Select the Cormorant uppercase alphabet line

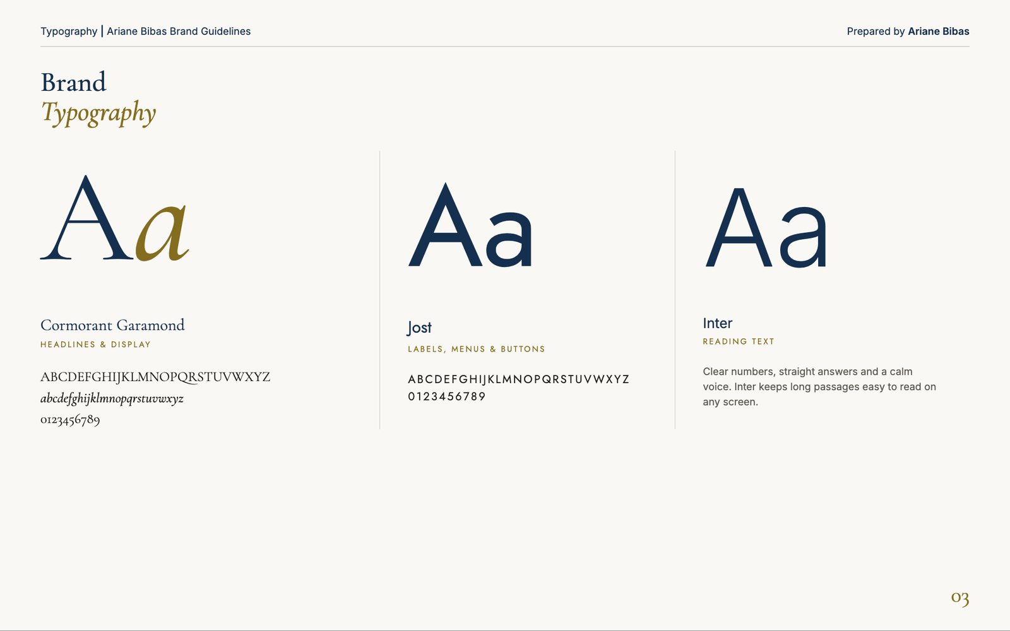point(155,377)
